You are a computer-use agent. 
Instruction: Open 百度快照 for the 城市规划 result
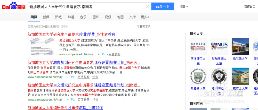[x=84, y=77]
